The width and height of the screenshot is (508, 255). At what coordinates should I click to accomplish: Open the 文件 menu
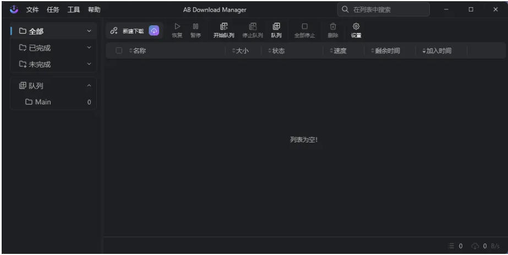tap(32, 10)
